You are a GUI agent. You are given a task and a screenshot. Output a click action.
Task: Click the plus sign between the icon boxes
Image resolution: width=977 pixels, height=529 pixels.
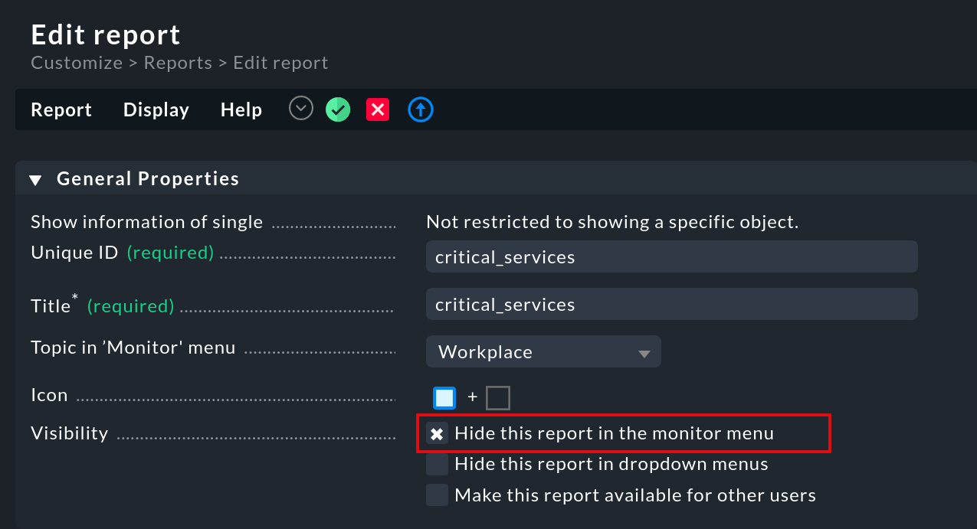pyautogui.click(x=472, y=397)
